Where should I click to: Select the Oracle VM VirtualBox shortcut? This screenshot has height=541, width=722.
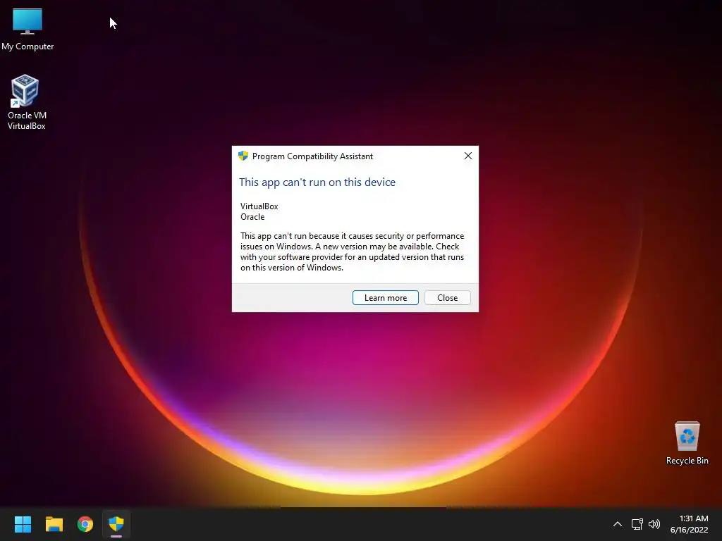pyautogui.click(x=26, y=102)
